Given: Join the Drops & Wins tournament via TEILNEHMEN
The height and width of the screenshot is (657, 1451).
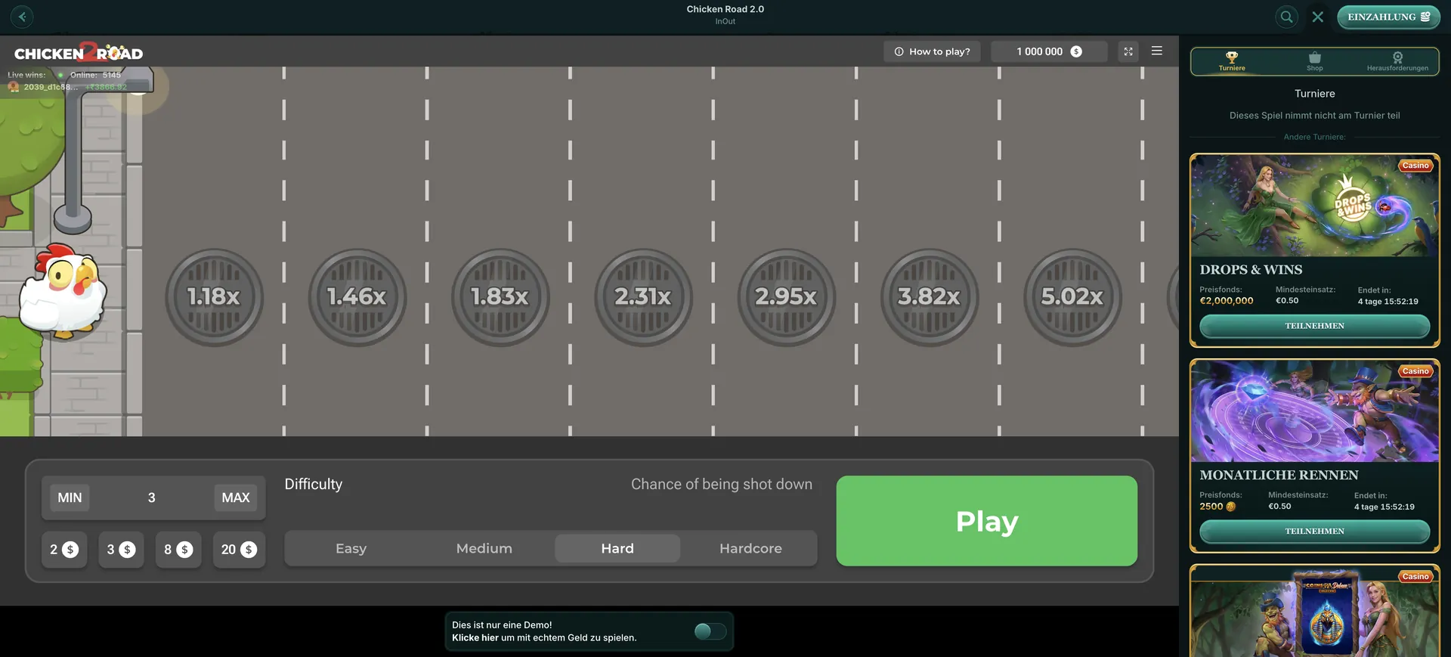Looking at the screenshot, I should click(x=1315, y=326).
